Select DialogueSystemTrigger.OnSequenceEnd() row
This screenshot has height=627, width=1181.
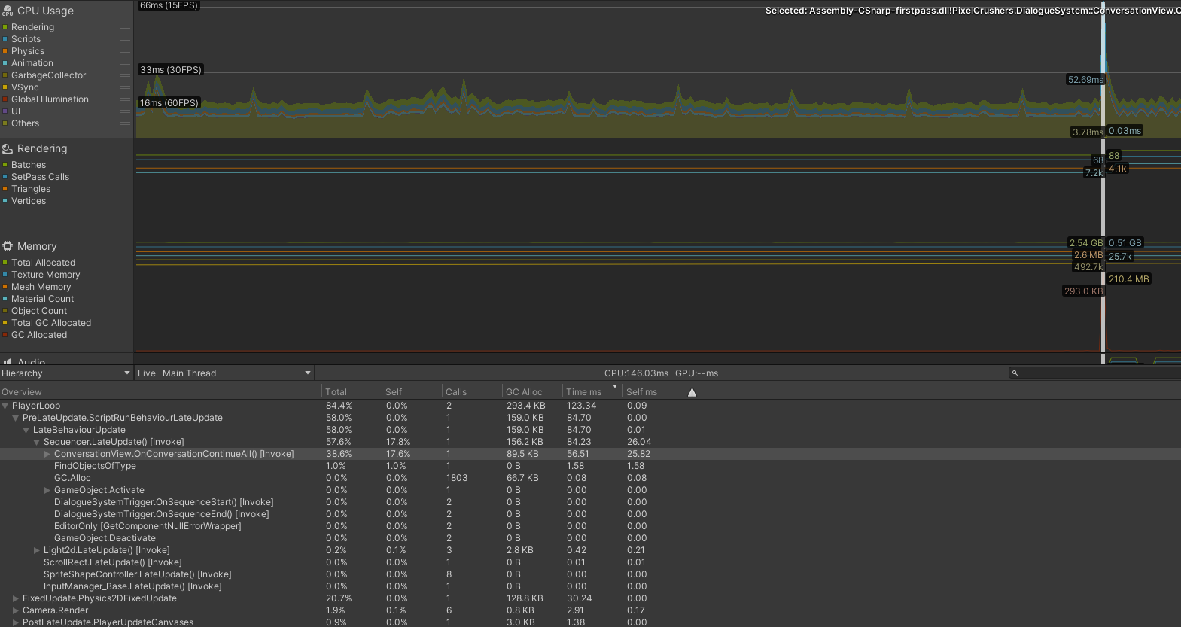(590, 514)
